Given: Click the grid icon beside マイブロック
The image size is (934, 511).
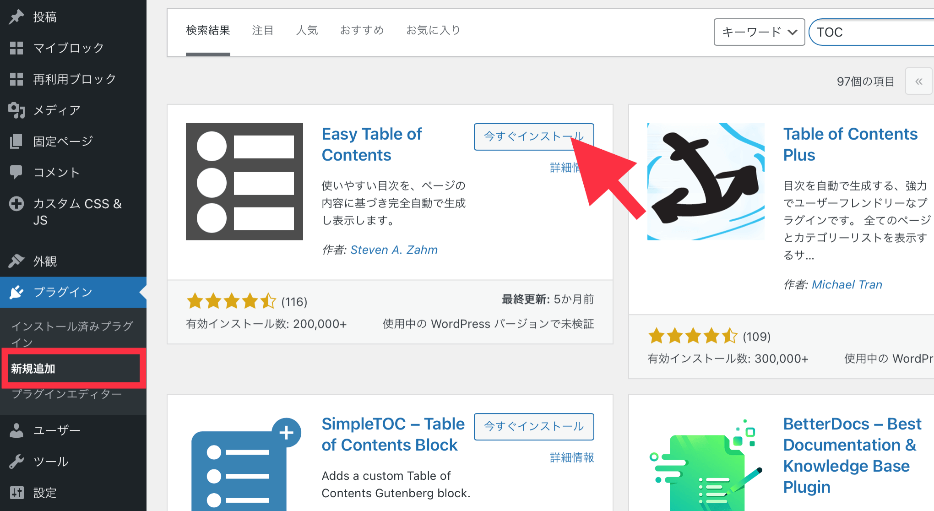Looking at the screenshot, I should 16,48.
